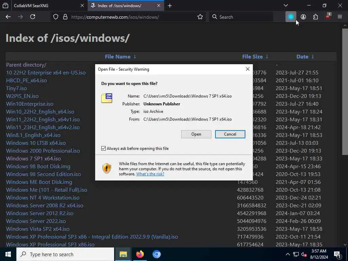Open XP Professional SP3 x86 Integral Edition link

click(92, 237)
